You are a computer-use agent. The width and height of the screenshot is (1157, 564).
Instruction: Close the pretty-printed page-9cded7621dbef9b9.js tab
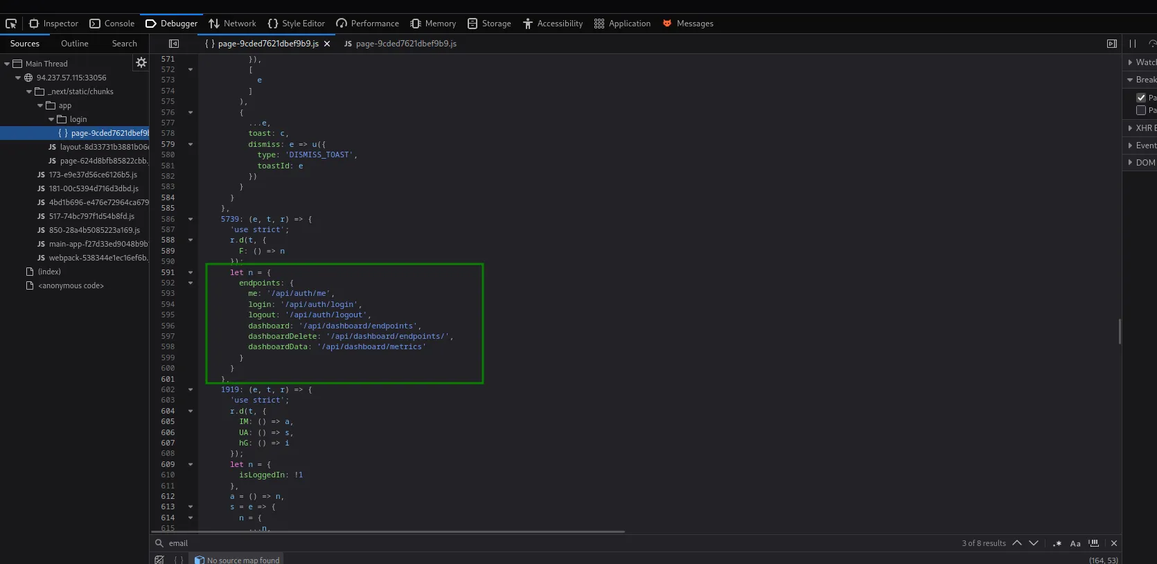click(327, 44)
